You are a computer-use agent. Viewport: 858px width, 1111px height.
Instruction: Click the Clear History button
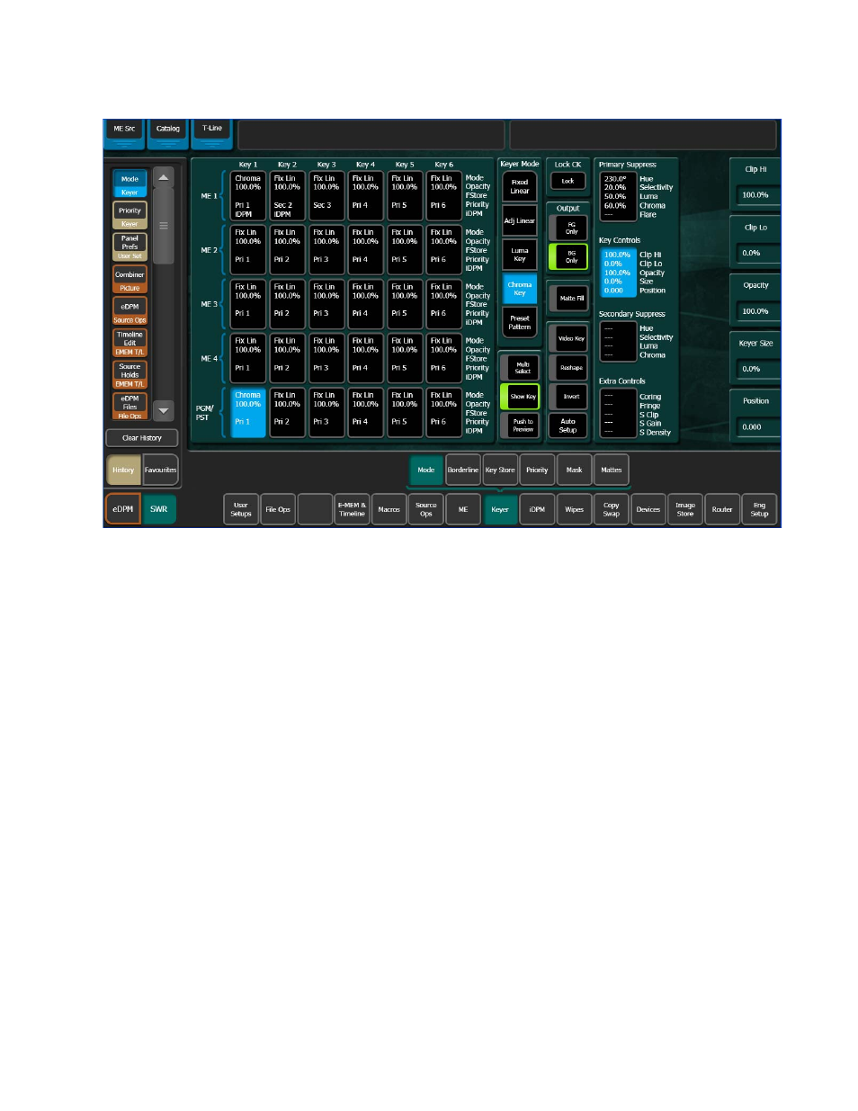[x=142, y=438]
